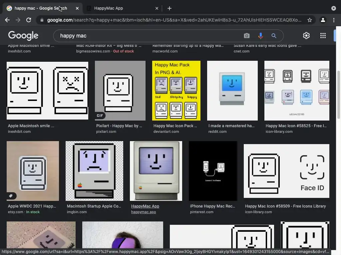Click 'Apple WWDC 2021 Happ...' etsy title
The image size is (341, 255).
[x=32, y=206]
